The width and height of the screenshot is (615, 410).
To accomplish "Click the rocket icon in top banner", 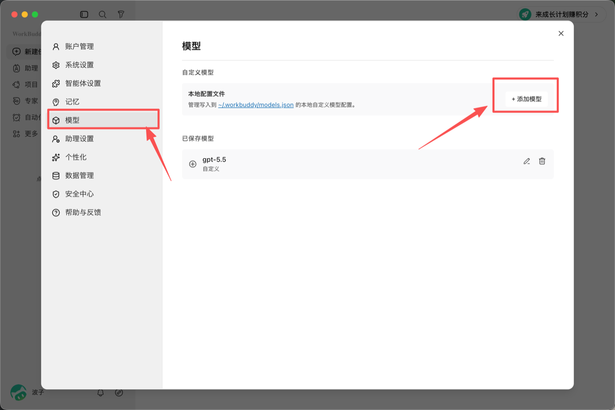I will [525, 14].
